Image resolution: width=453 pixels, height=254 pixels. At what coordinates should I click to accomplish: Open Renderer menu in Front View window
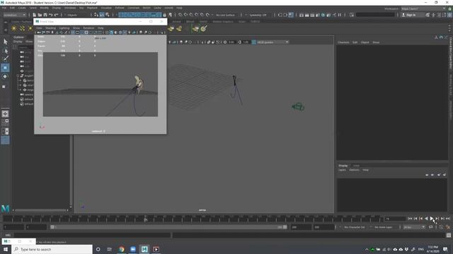click(x=88, y=28)
